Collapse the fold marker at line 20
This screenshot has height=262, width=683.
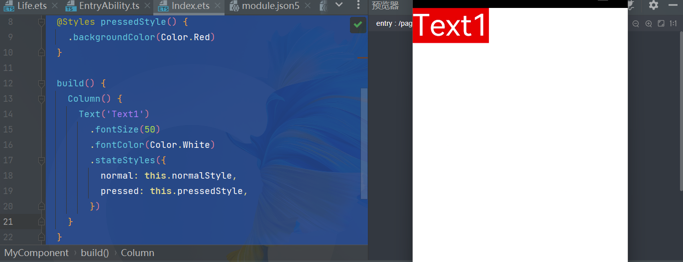(41, 206)
